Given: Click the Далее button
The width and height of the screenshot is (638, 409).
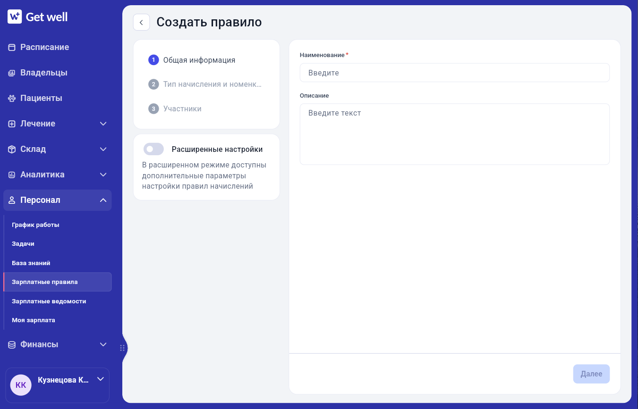Looking at the screenshot, I should click(x=591, y=374).
